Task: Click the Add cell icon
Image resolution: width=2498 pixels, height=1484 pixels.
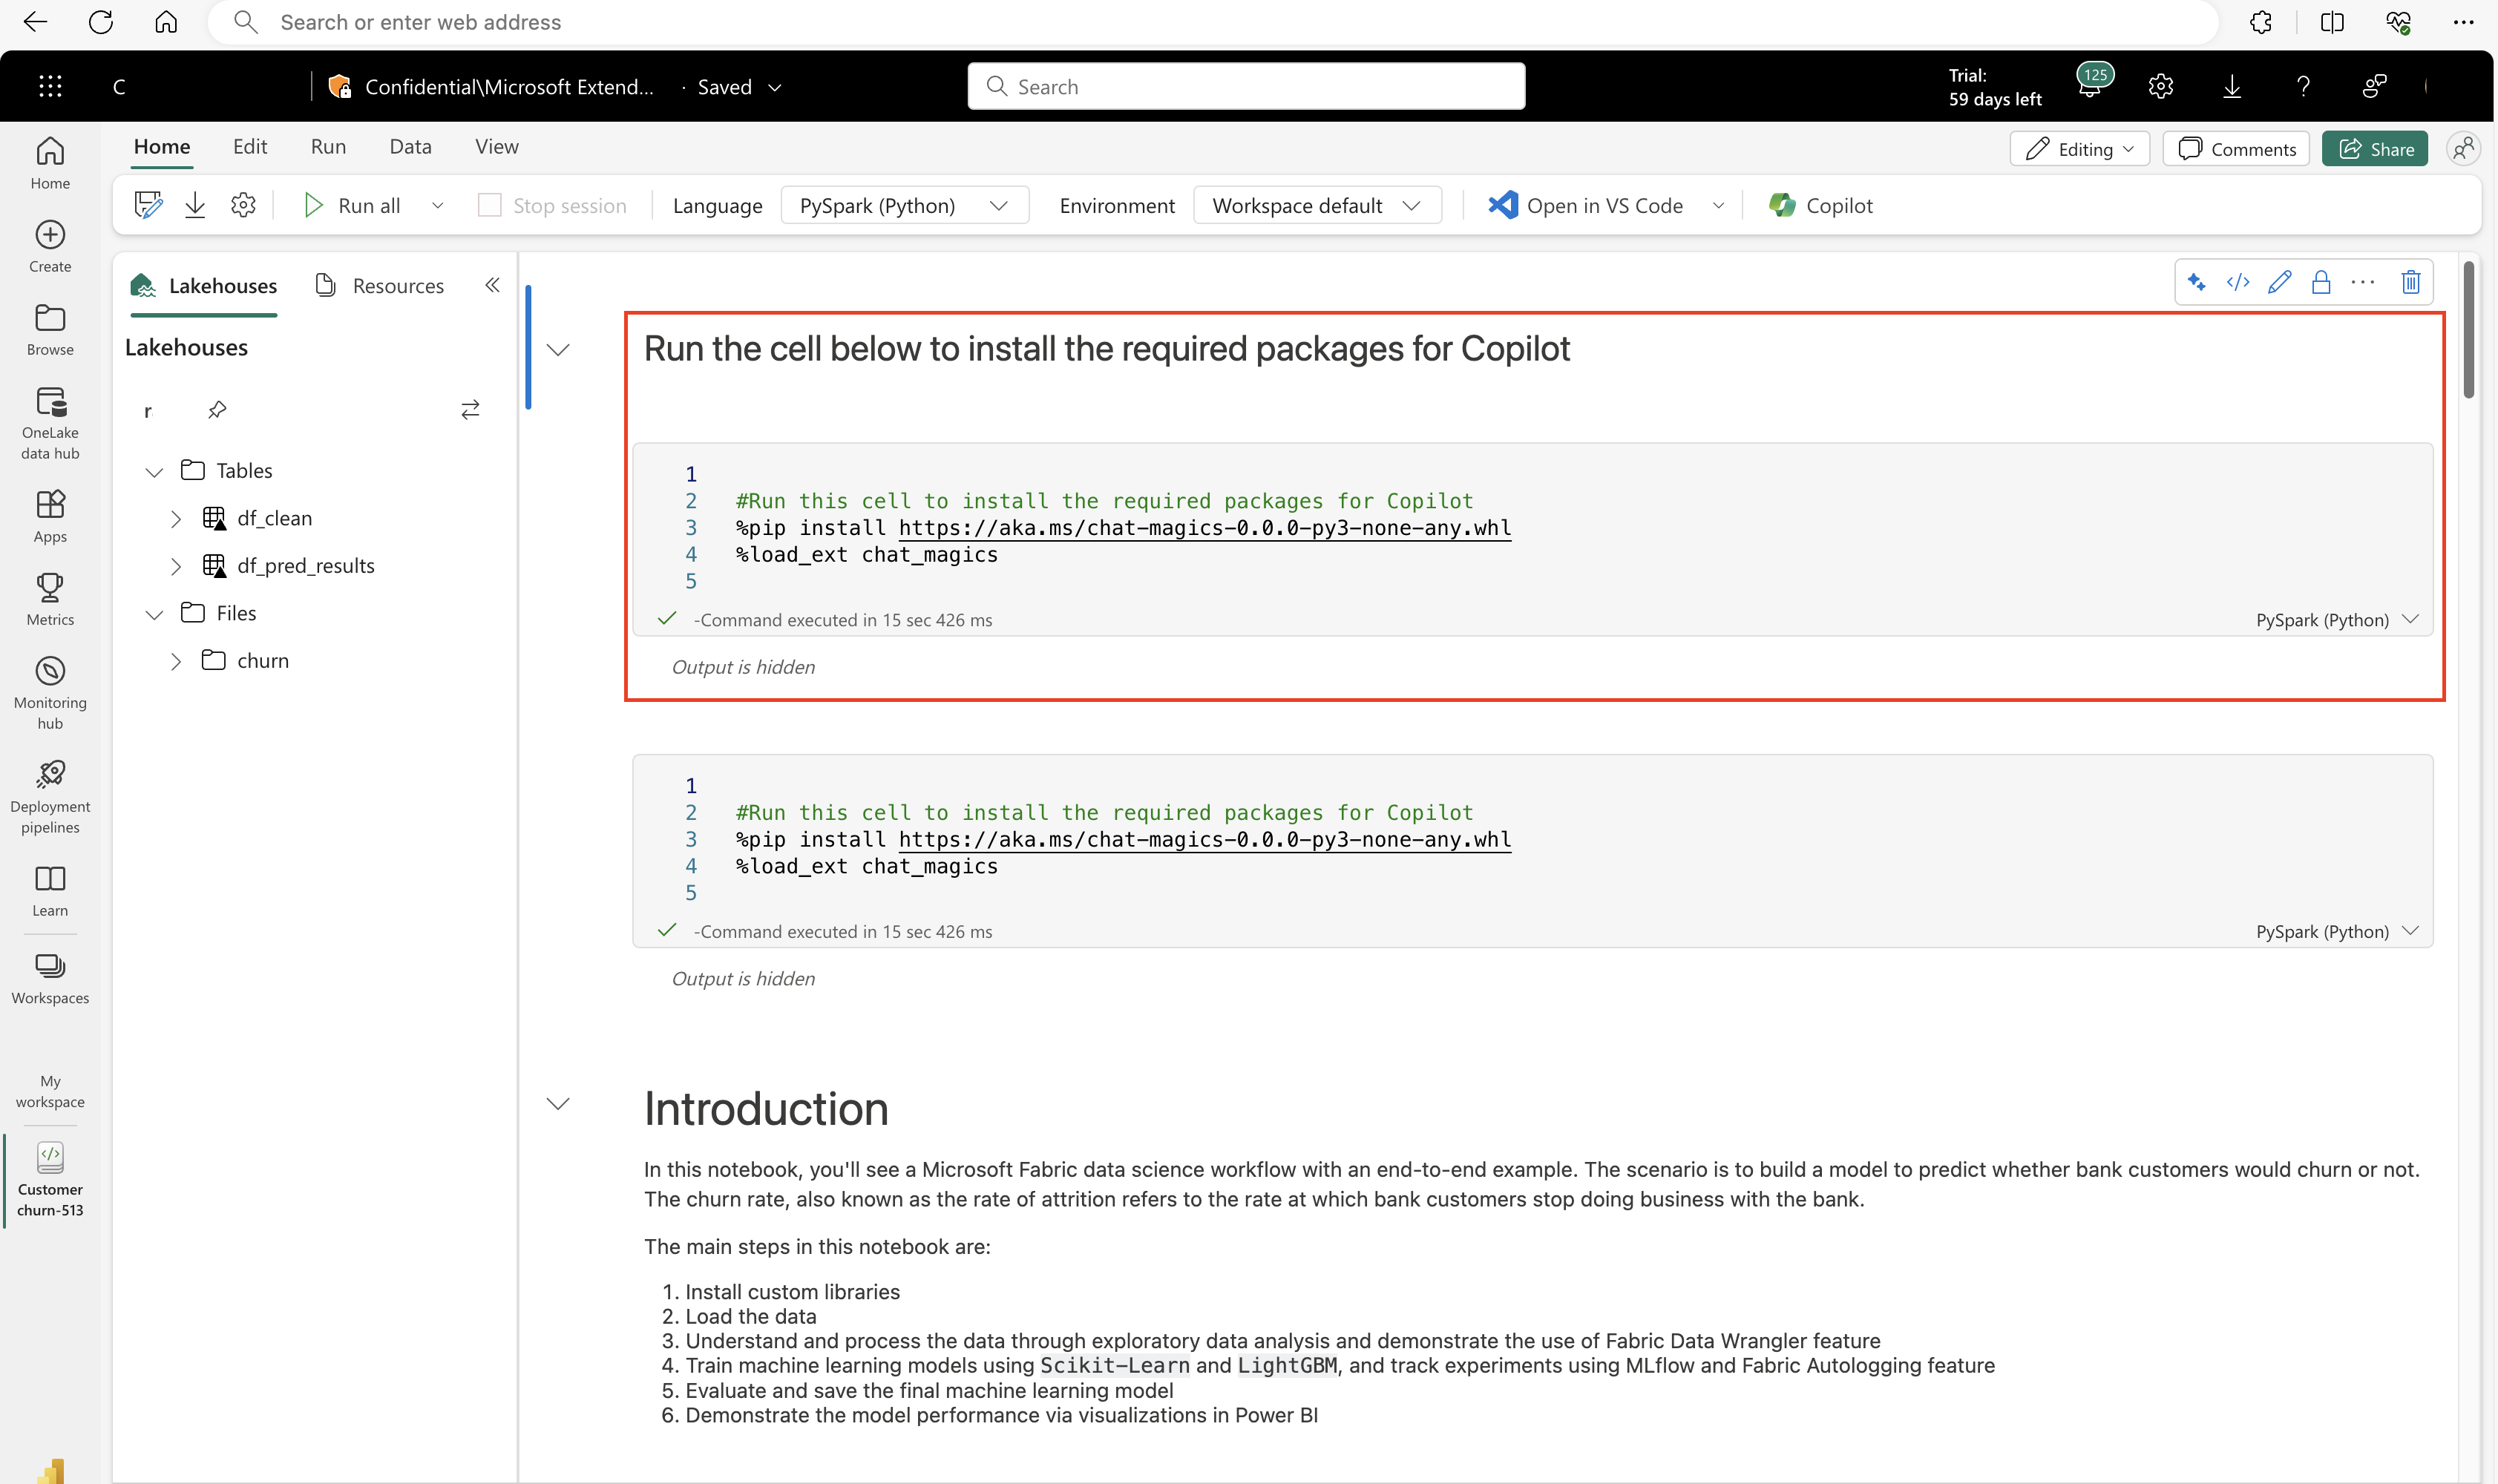Action: [x=2238, y=283]
